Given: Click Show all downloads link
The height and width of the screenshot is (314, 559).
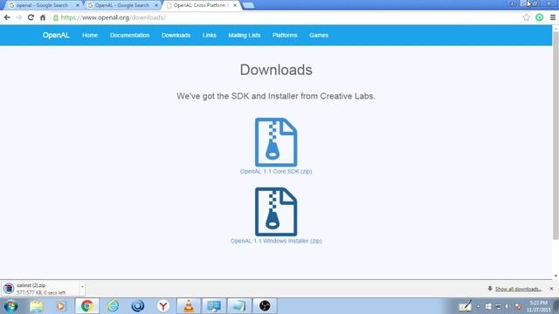Looking at the screenshot, I should [518, 289].
